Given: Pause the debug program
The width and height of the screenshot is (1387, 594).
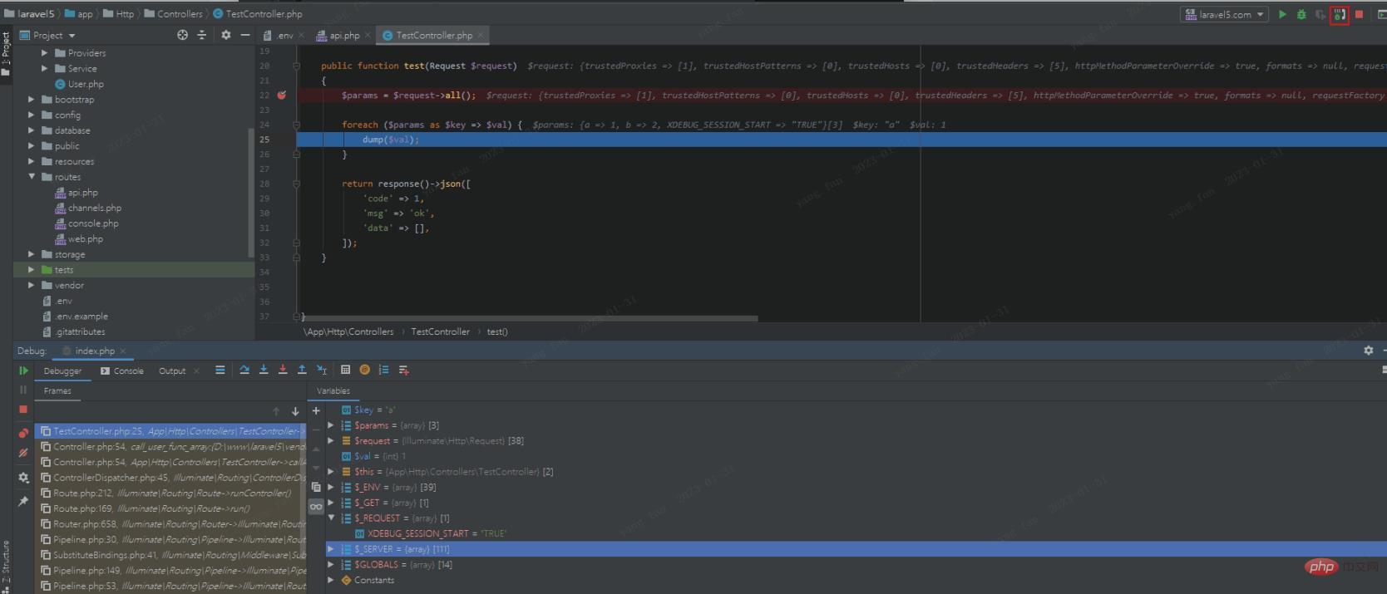Looking at the screenshot, I should [23, 390].
